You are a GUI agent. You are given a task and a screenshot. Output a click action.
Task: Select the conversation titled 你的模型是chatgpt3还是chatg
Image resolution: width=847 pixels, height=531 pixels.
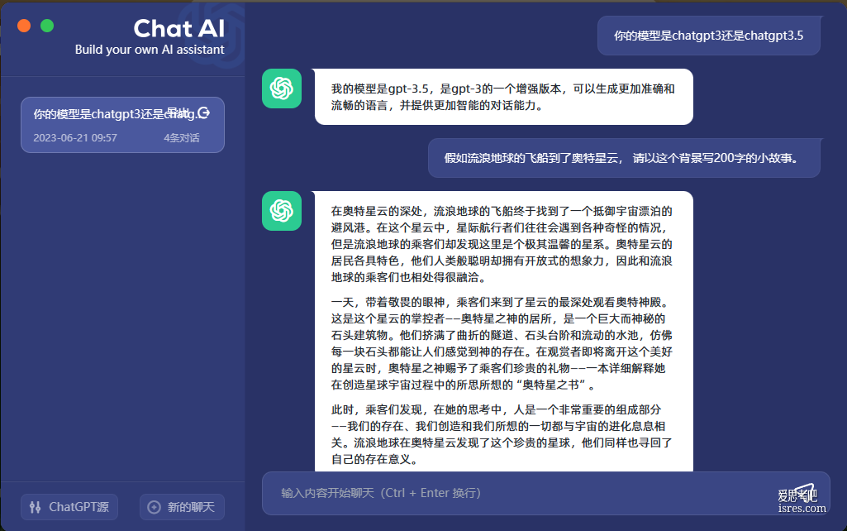tap(122, 125)
